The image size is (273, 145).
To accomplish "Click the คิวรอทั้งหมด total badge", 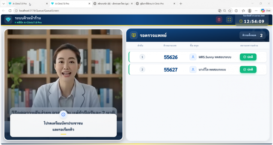I will (252, 35).
